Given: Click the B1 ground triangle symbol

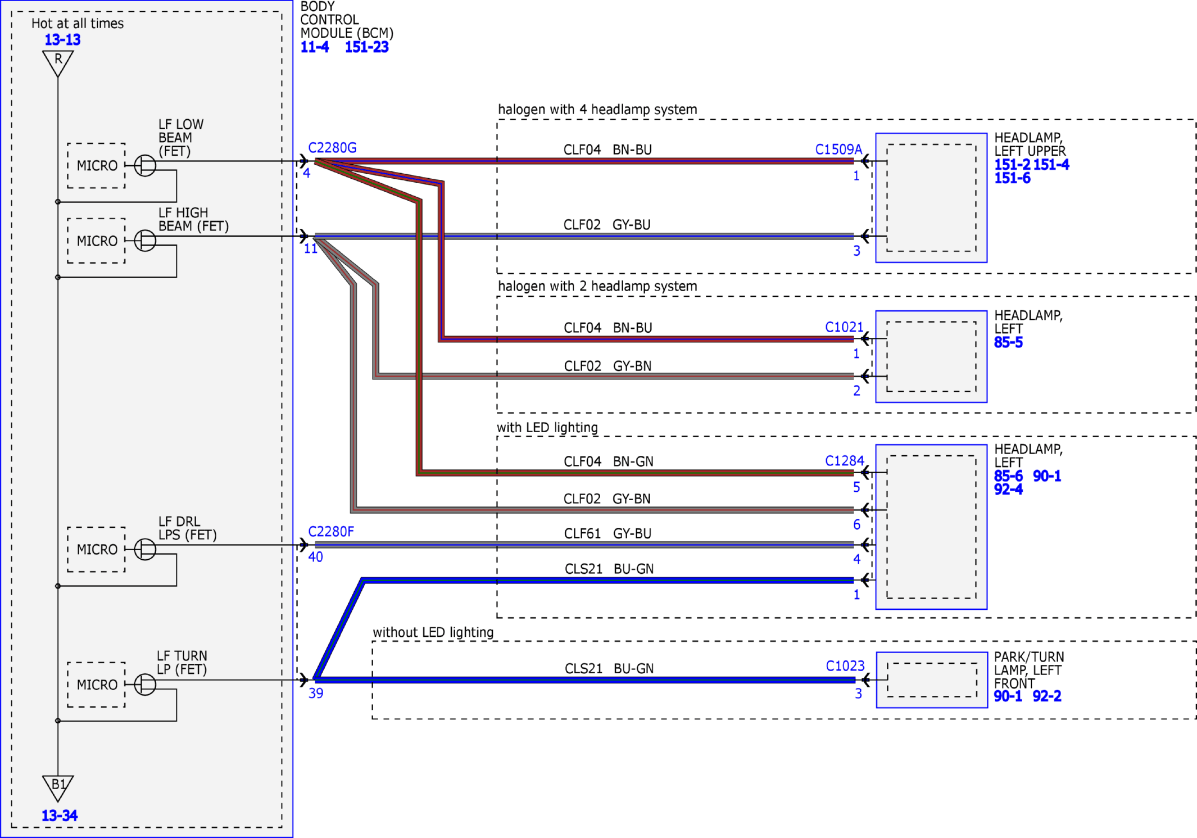Looking at the screenshot, I should pyautogui.click(x=58, y=788).
